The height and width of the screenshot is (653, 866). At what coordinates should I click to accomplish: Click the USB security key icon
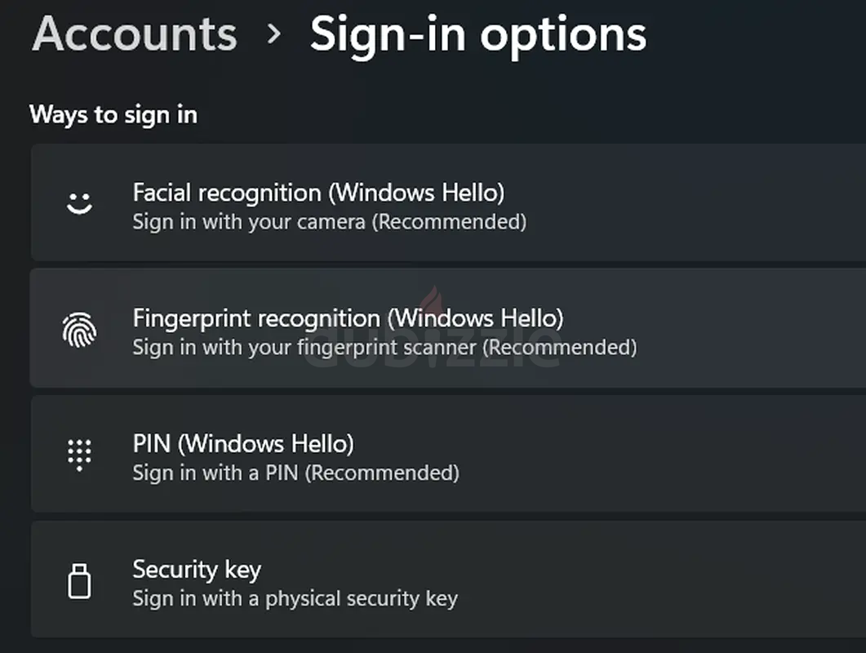click(79, 580)
